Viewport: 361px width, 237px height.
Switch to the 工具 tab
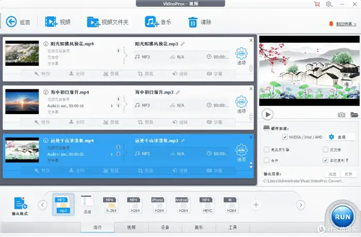point(233,227)
